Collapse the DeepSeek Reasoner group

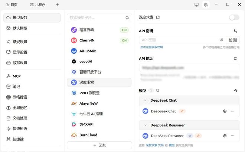pos(145,125)
